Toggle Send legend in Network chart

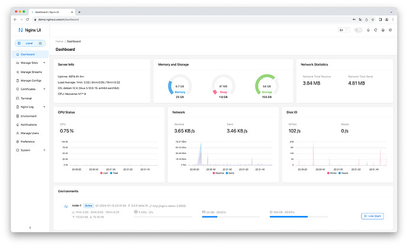(230, 173)
